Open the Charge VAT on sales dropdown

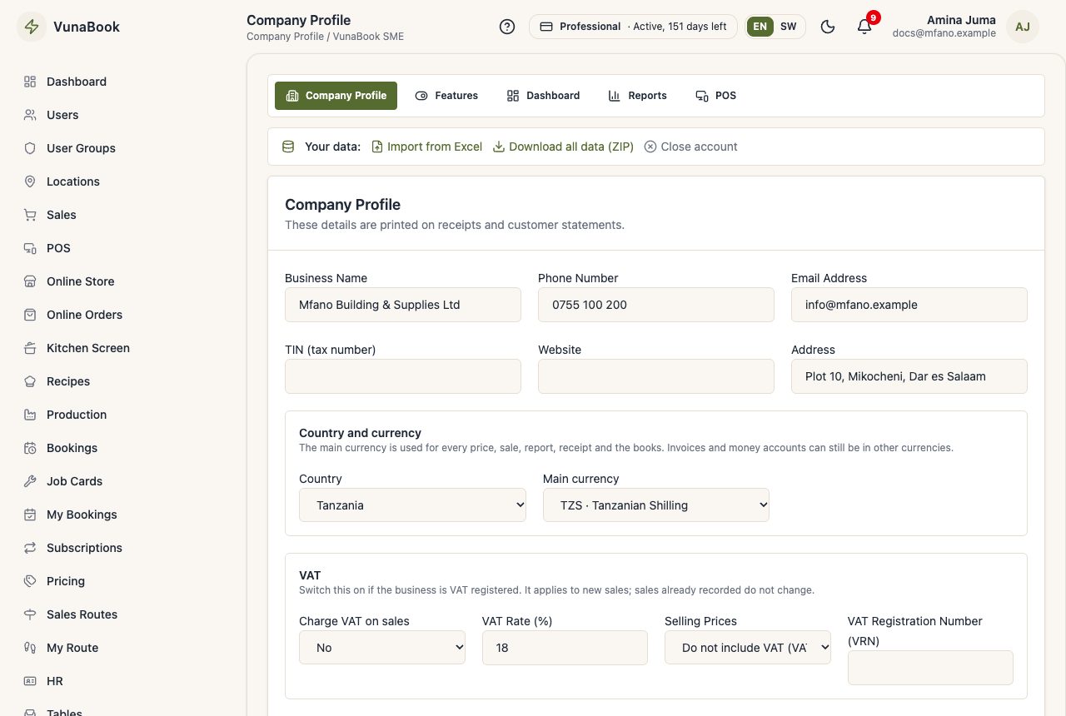382,648
